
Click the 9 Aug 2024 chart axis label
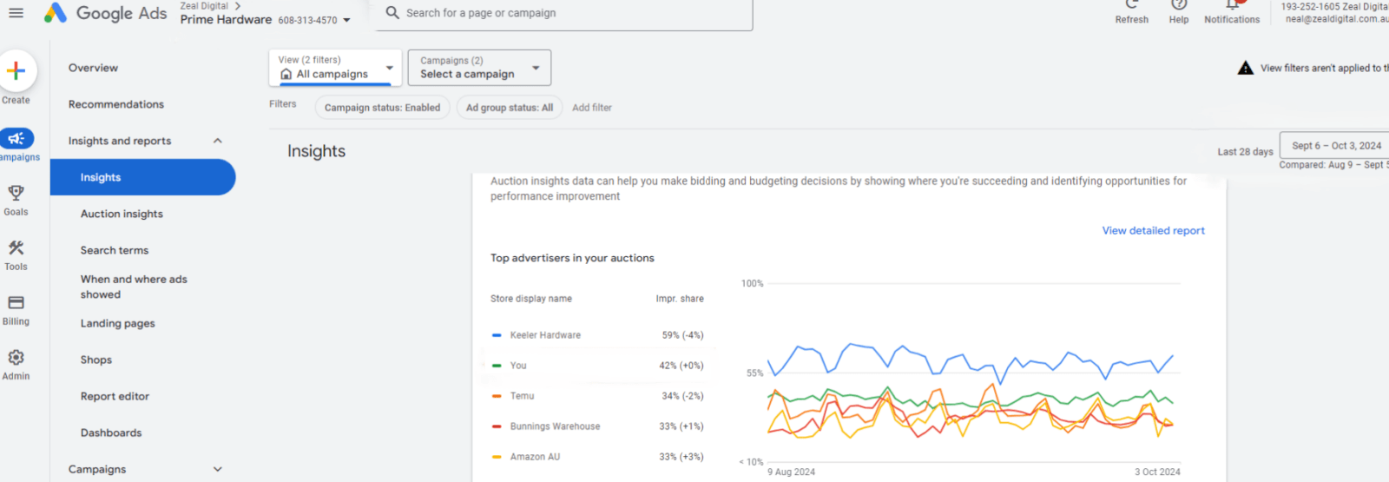[x=791, y=472]
